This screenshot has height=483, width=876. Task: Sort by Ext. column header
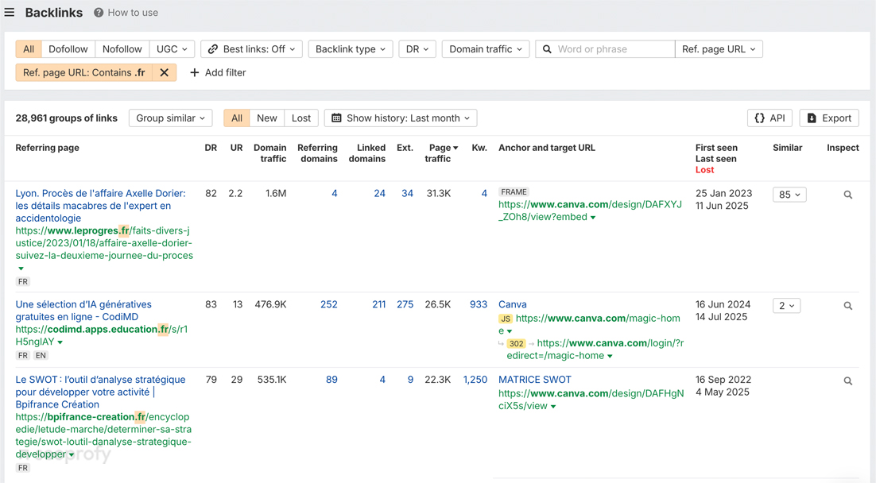(x=405, y=148)
